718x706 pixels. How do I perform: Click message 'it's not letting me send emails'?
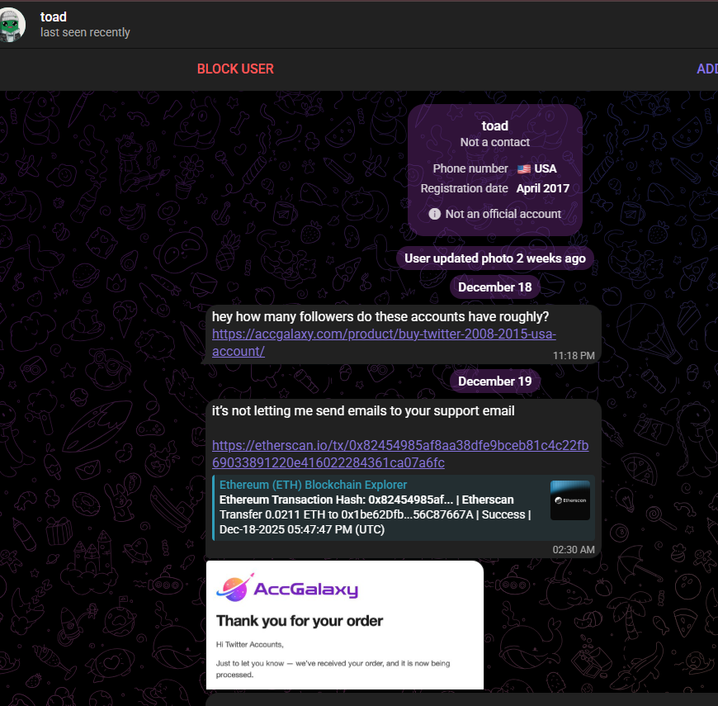(363, 411)
